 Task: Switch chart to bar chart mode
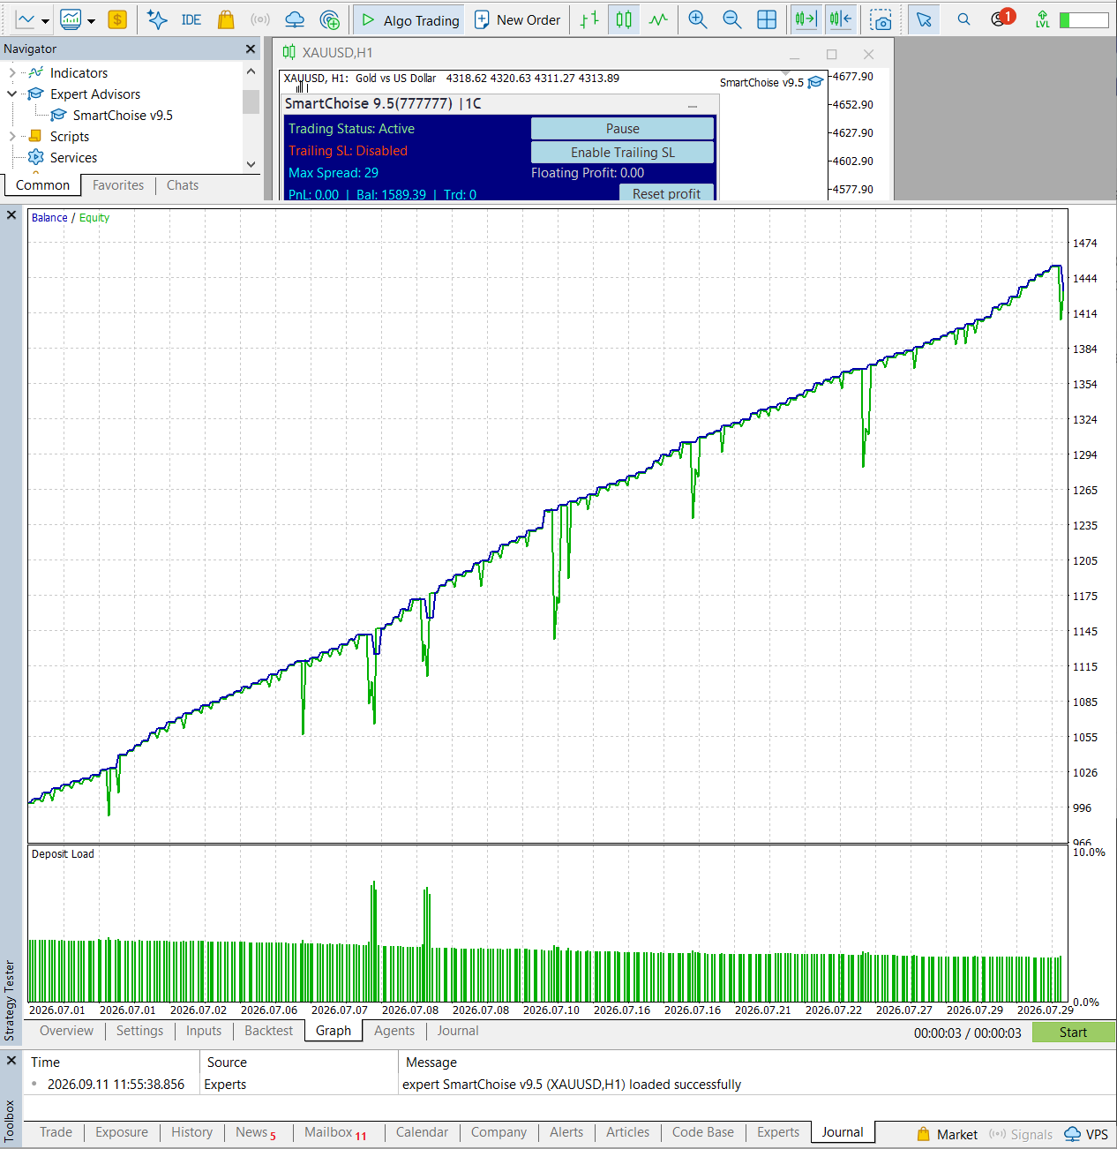click(x=589, y=19)
